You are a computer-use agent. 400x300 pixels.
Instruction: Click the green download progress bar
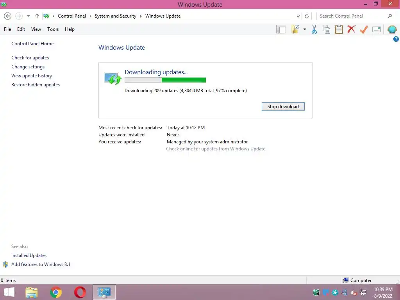click(165, 80)
